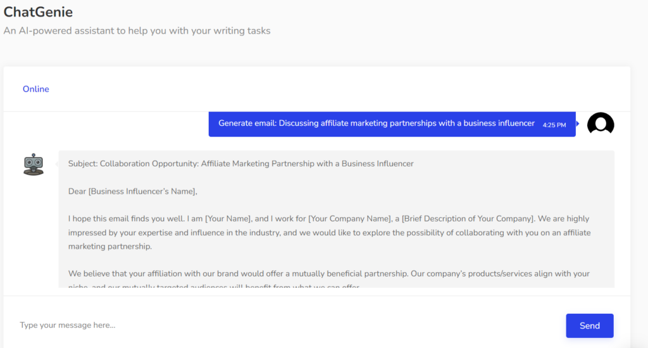Viewport: 648px width, 348px height.
Task: Click the ChatGenie robot avatar icon
Action: tap(34, 164)
